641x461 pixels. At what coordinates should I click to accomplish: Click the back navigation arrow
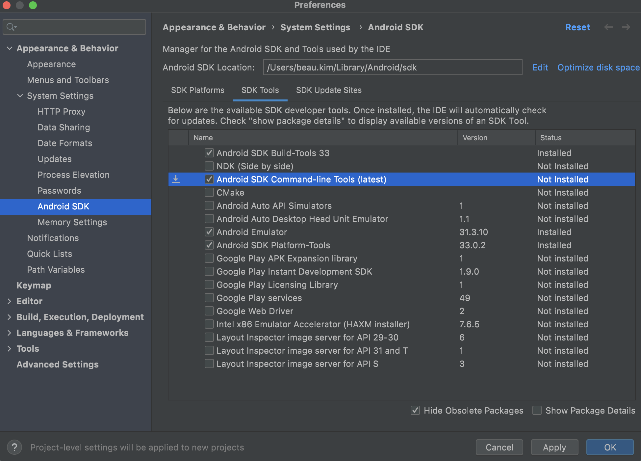608,27
